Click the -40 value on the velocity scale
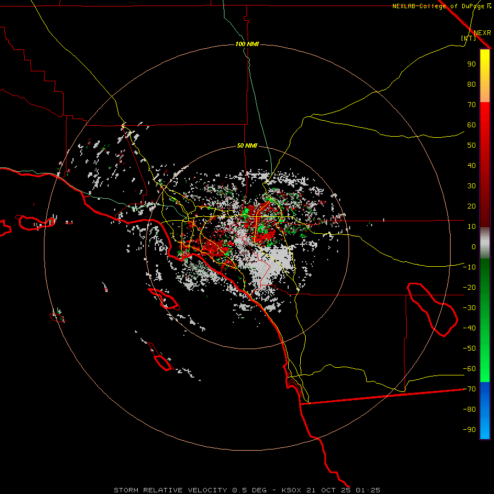 point(469,328)
